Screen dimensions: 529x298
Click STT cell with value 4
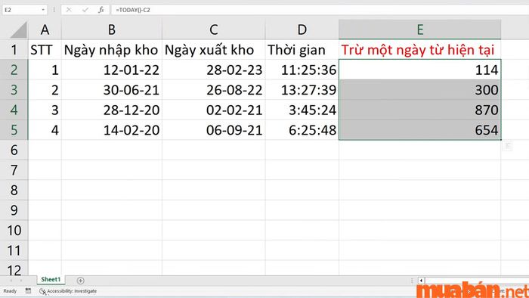[45, 130]
